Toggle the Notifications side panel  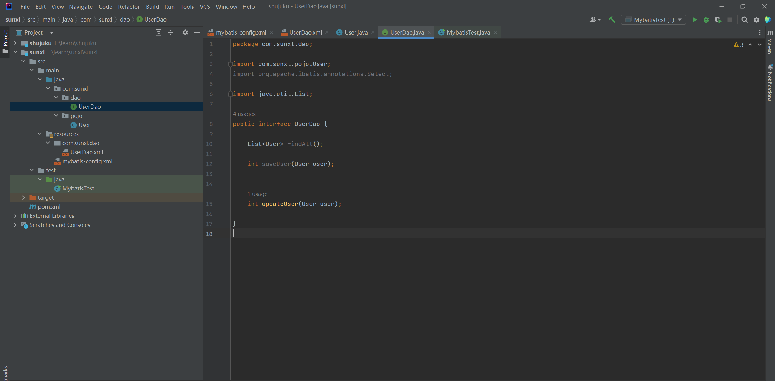coord(770,83)
